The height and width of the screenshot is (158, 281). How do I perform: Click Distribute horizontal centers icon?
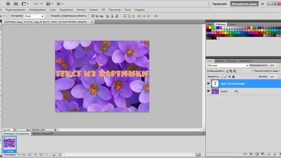pyautogui.click(x=144, y=16)
